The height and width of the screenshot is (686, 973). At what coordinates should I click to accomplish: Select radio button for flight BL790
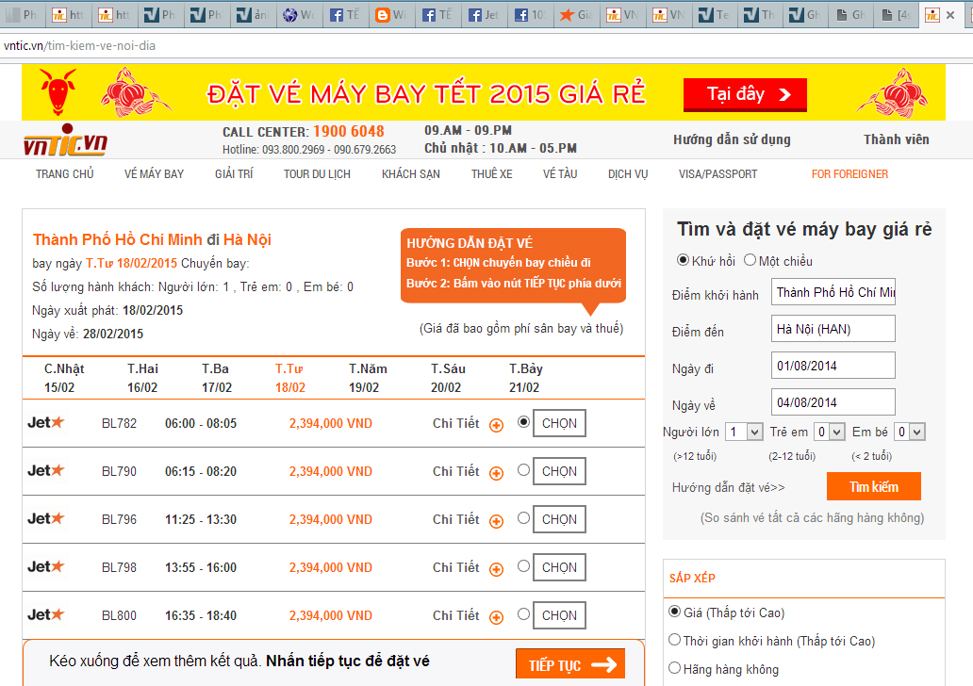[x=523, y=469]
